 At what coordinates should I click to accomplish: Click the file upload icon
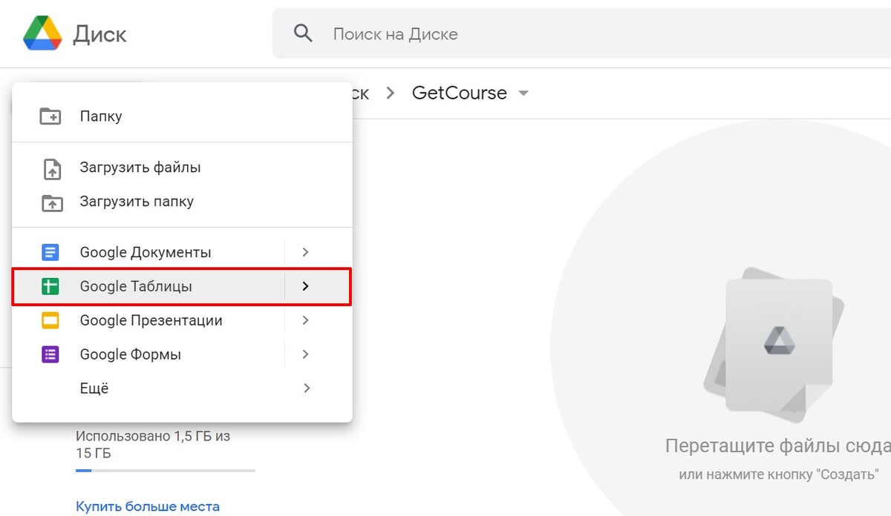tap(50, 168)
